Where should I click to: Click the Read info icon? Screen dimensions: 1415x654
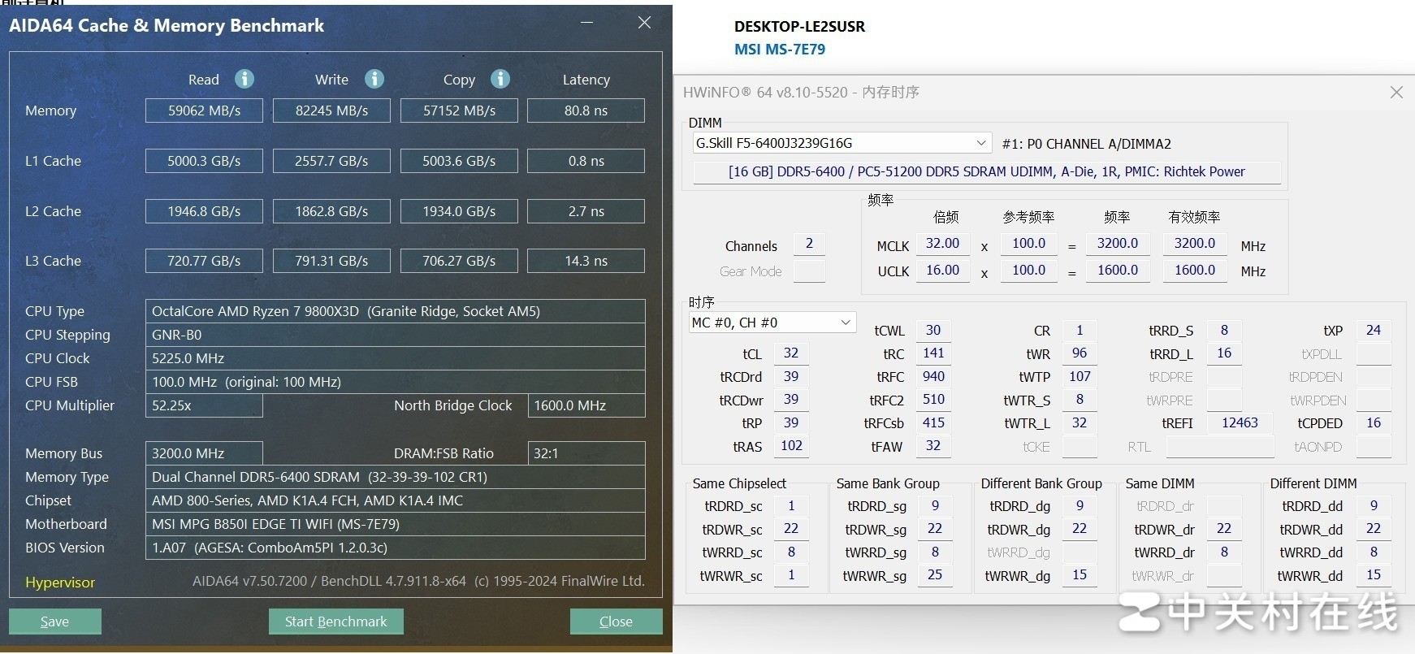[x=244, y=79]
